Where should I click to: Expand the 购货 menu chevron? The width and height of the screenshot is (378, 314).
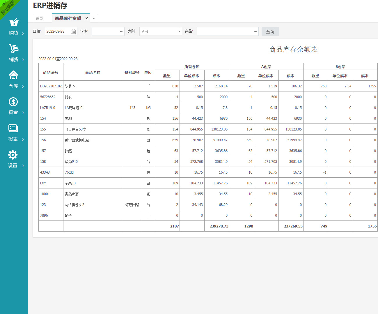coord(23,33)
